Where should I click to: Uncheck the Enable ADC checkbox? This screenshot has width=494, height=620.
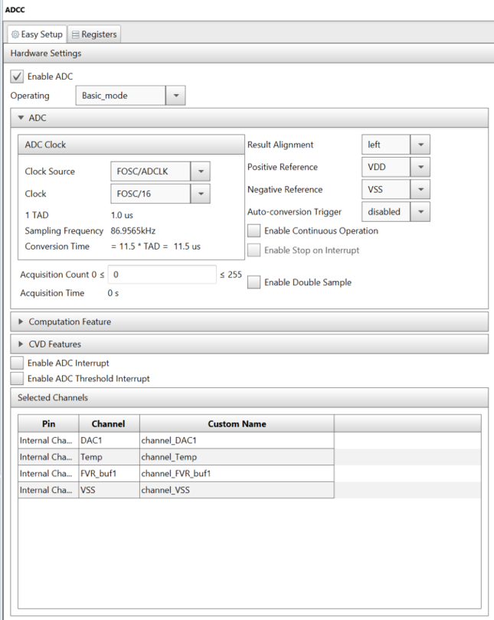pos(17,77)
